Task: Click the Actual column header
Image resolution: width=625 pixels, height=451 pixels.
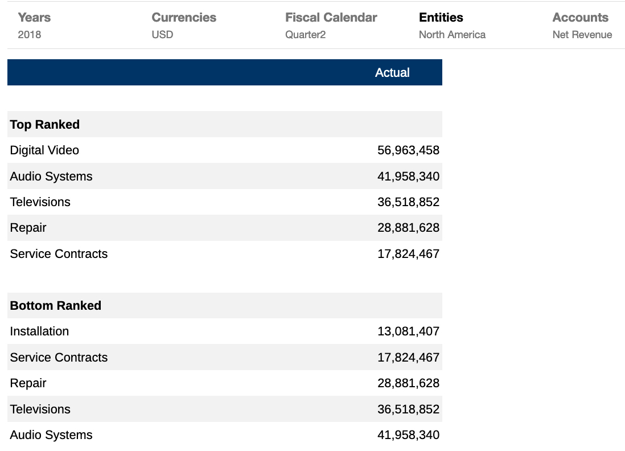Action: pos(392,73)
